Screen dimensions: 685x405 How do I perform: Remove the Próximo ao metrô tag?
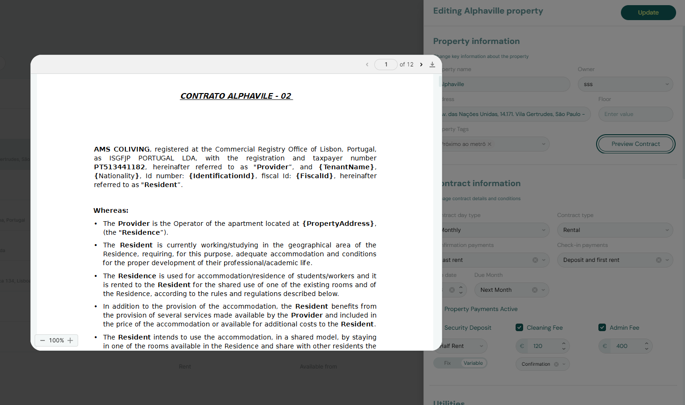[489, 144]
